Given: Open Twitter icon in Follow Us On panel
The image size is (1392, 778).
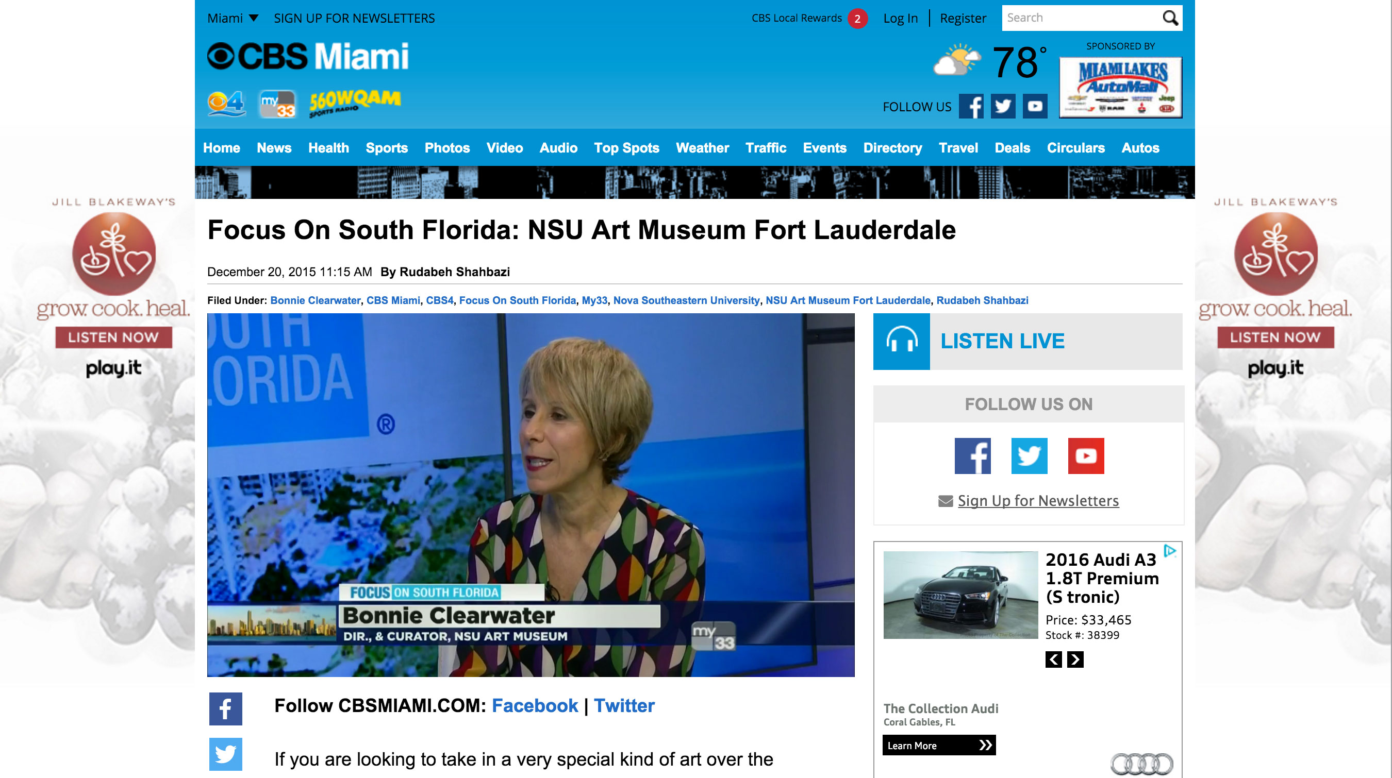Looking at the screenshot, I should coord(1030,455).
